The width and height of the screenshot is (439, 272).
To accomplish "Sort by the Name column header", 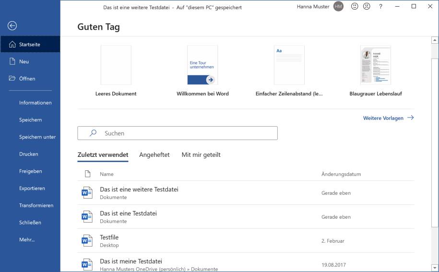I will tap(107, 174).
